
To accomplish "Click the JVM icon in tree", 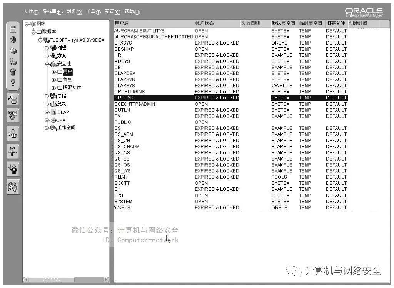I will (53, 120).
